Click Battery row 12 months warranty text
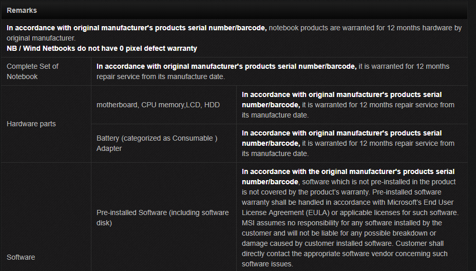476x271 pixels. 348,143
